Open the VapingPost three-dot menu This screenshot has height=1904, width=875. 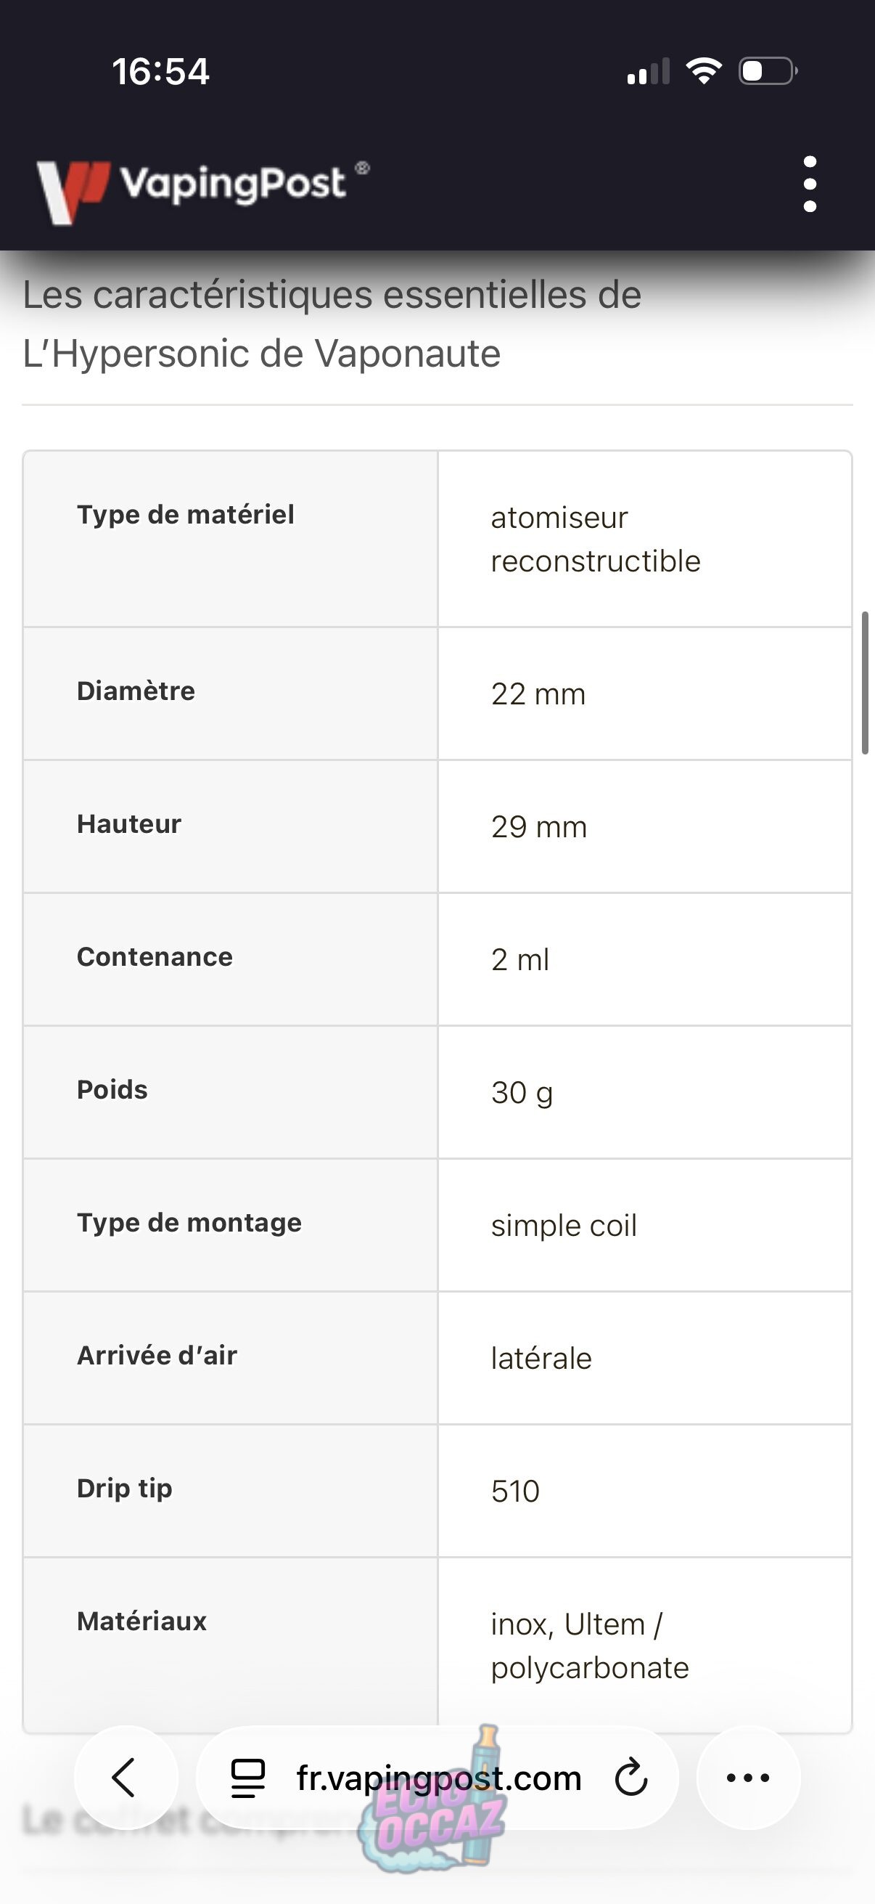[809, 184]
